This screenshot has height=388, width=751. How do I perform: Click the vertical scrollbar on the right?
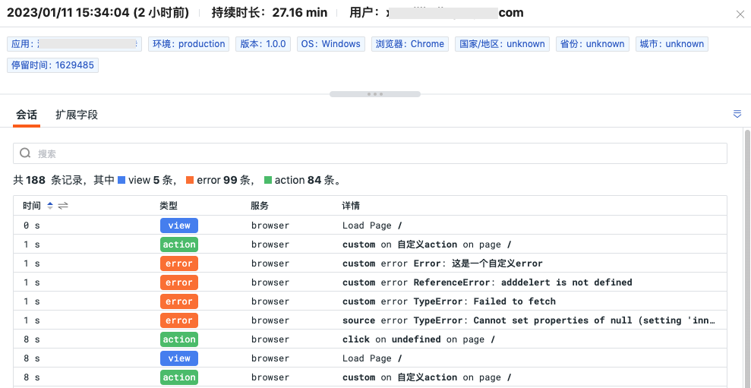(747, 259)
